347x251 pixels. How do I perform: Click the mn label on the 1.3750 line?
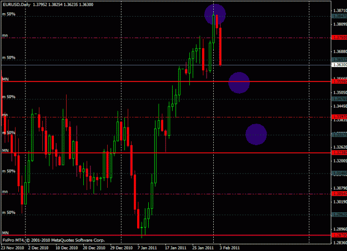[5, 35]
